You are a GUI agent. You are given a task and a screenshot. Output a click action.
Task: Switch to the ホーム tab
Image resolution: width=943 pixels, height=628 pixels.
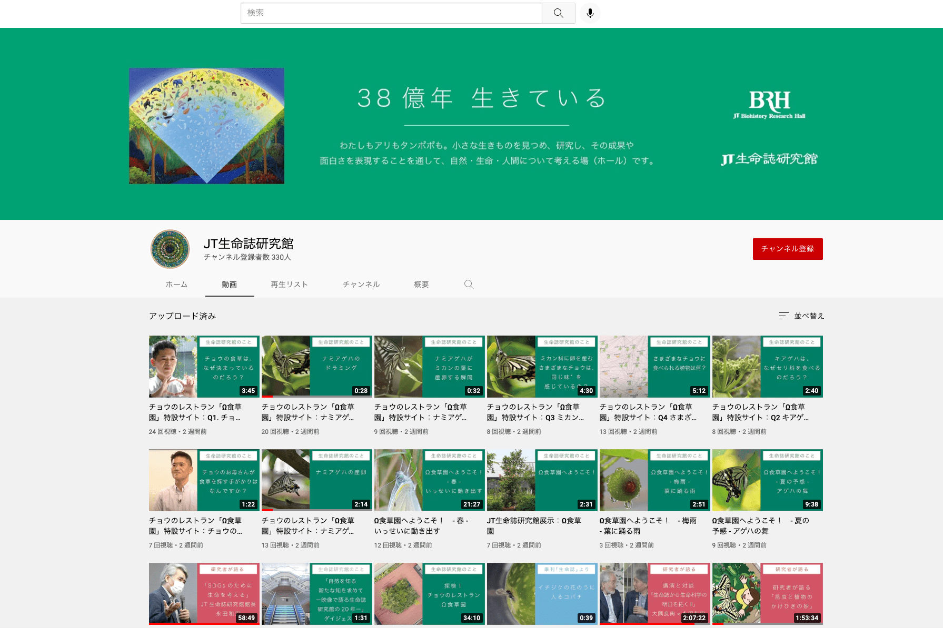176,285
